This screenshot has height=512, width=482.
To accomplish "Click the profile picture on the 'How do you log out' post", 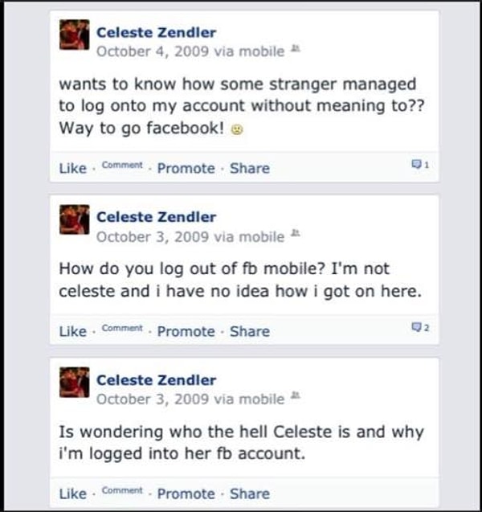I will pyautogui.click(x=74, y=225).
